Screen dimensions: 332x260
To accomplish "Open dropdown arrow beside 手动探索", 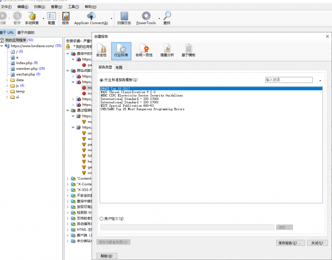I will pyautogui.click(x=43, y=18).
